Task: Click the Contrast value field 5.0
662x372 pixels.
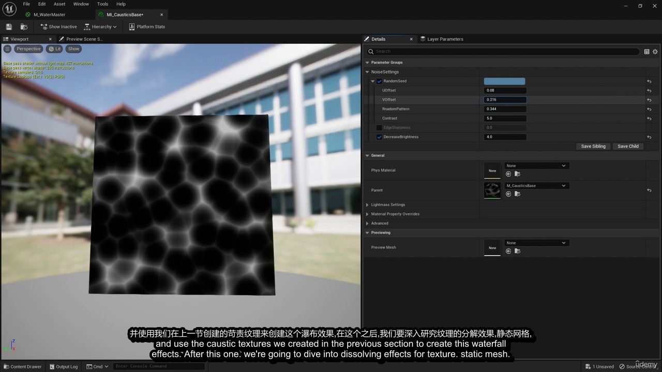Action: click(505, 118)
